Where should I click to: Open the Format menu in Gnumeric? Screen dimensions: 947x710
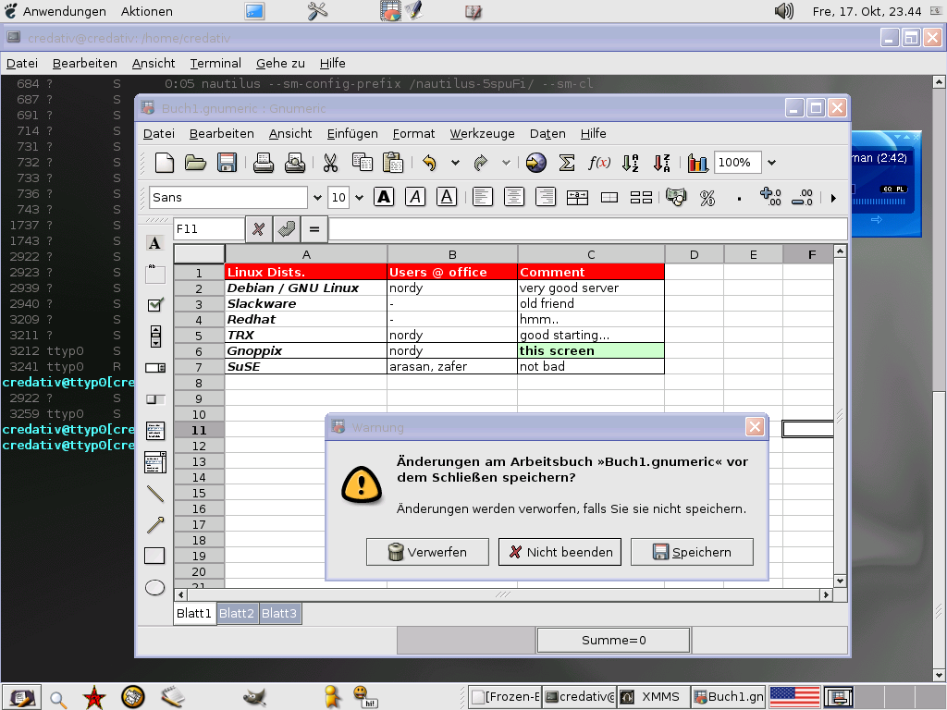click(413, 133)
